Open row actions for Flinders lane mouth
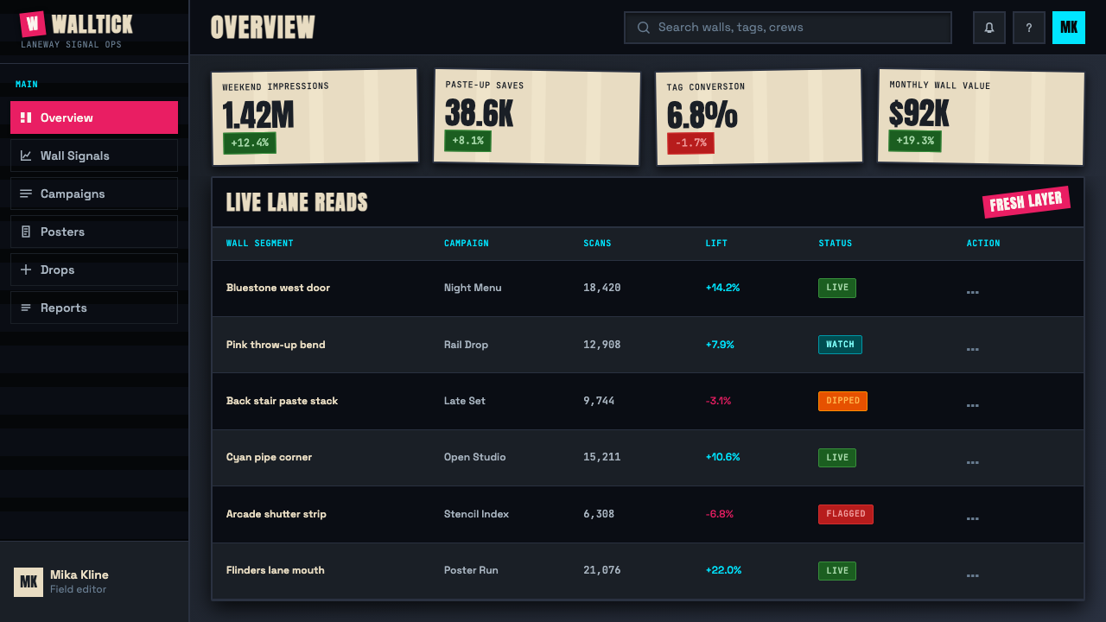1106x622 pixels. coord(973,574)
